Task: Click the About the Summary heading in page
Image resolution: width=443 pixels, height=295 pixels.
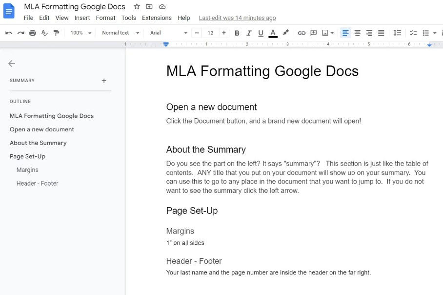Action: (206, 149)
